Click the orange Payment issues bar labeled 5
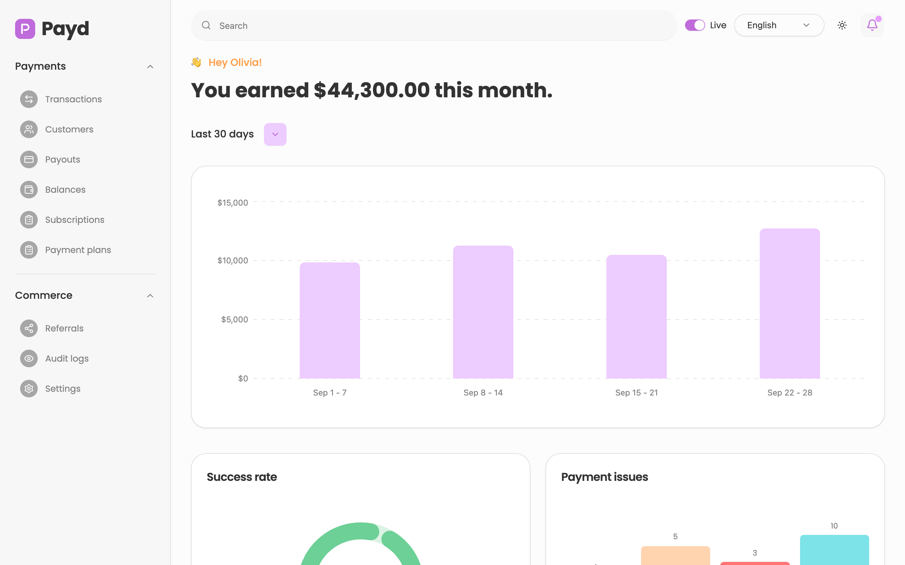The image size is (905, 565). coord(675,555)
